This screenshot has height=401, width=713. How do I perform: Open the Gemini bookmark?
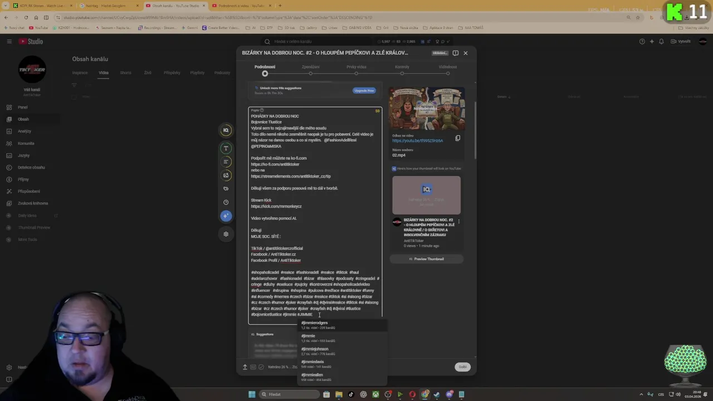pos(189,27)
